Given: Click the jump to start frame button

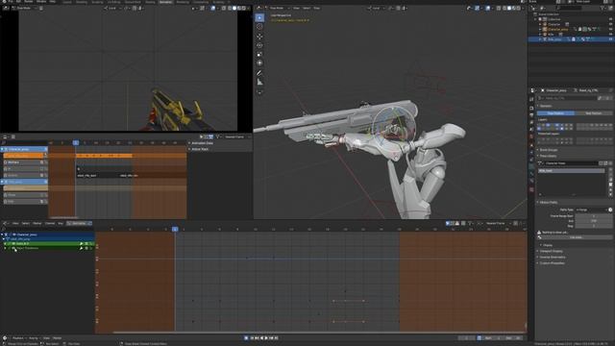Looking at the screenshot, I should point(252,337).
